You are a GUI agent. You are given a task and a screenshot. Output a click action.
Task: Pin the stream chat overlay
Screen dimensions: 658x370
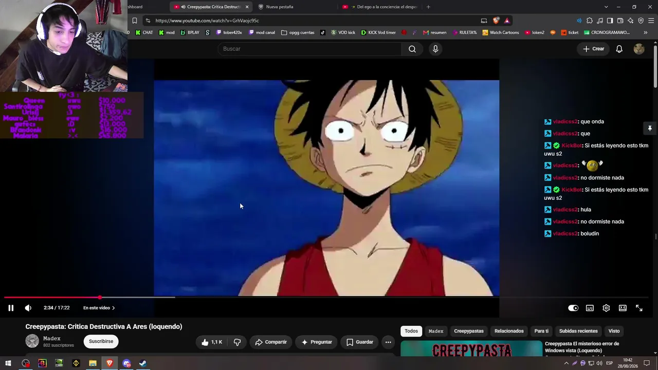click(x=650, y=128)
